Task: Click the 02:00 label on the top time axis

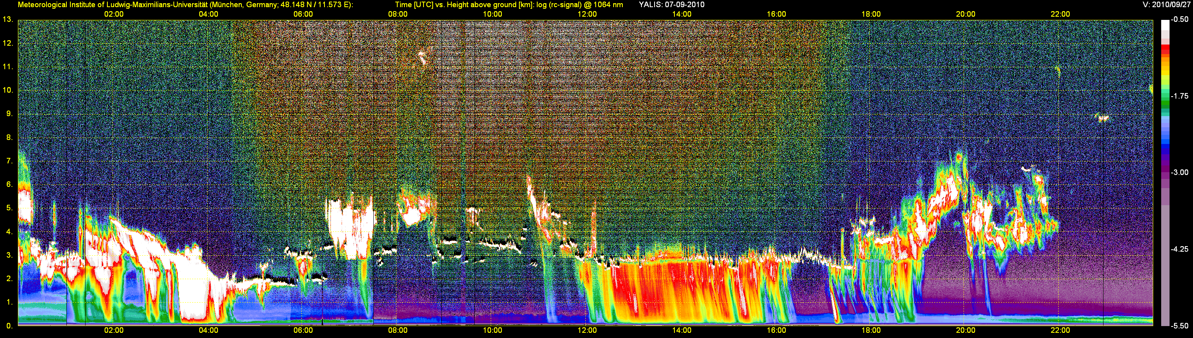Action: point(113,14)
